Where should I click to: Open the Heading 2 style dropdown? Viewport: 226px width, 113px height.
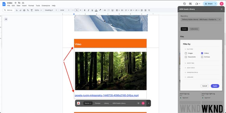51,10
